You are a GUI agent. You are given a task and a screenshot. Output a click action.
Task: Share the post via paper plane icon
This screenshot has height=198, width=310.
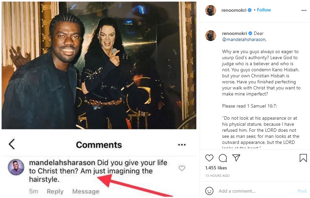click(x=236, y=158)
